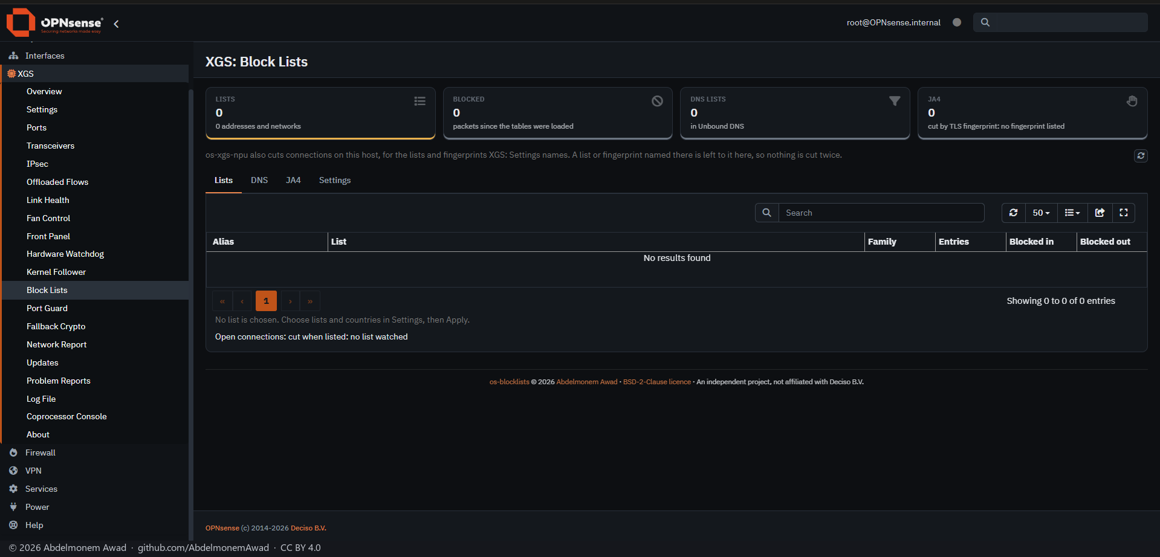Open the 50 rows-per-page dropdown
This screenshot has height=557, width=1160.
click(x=1041, y=213)
